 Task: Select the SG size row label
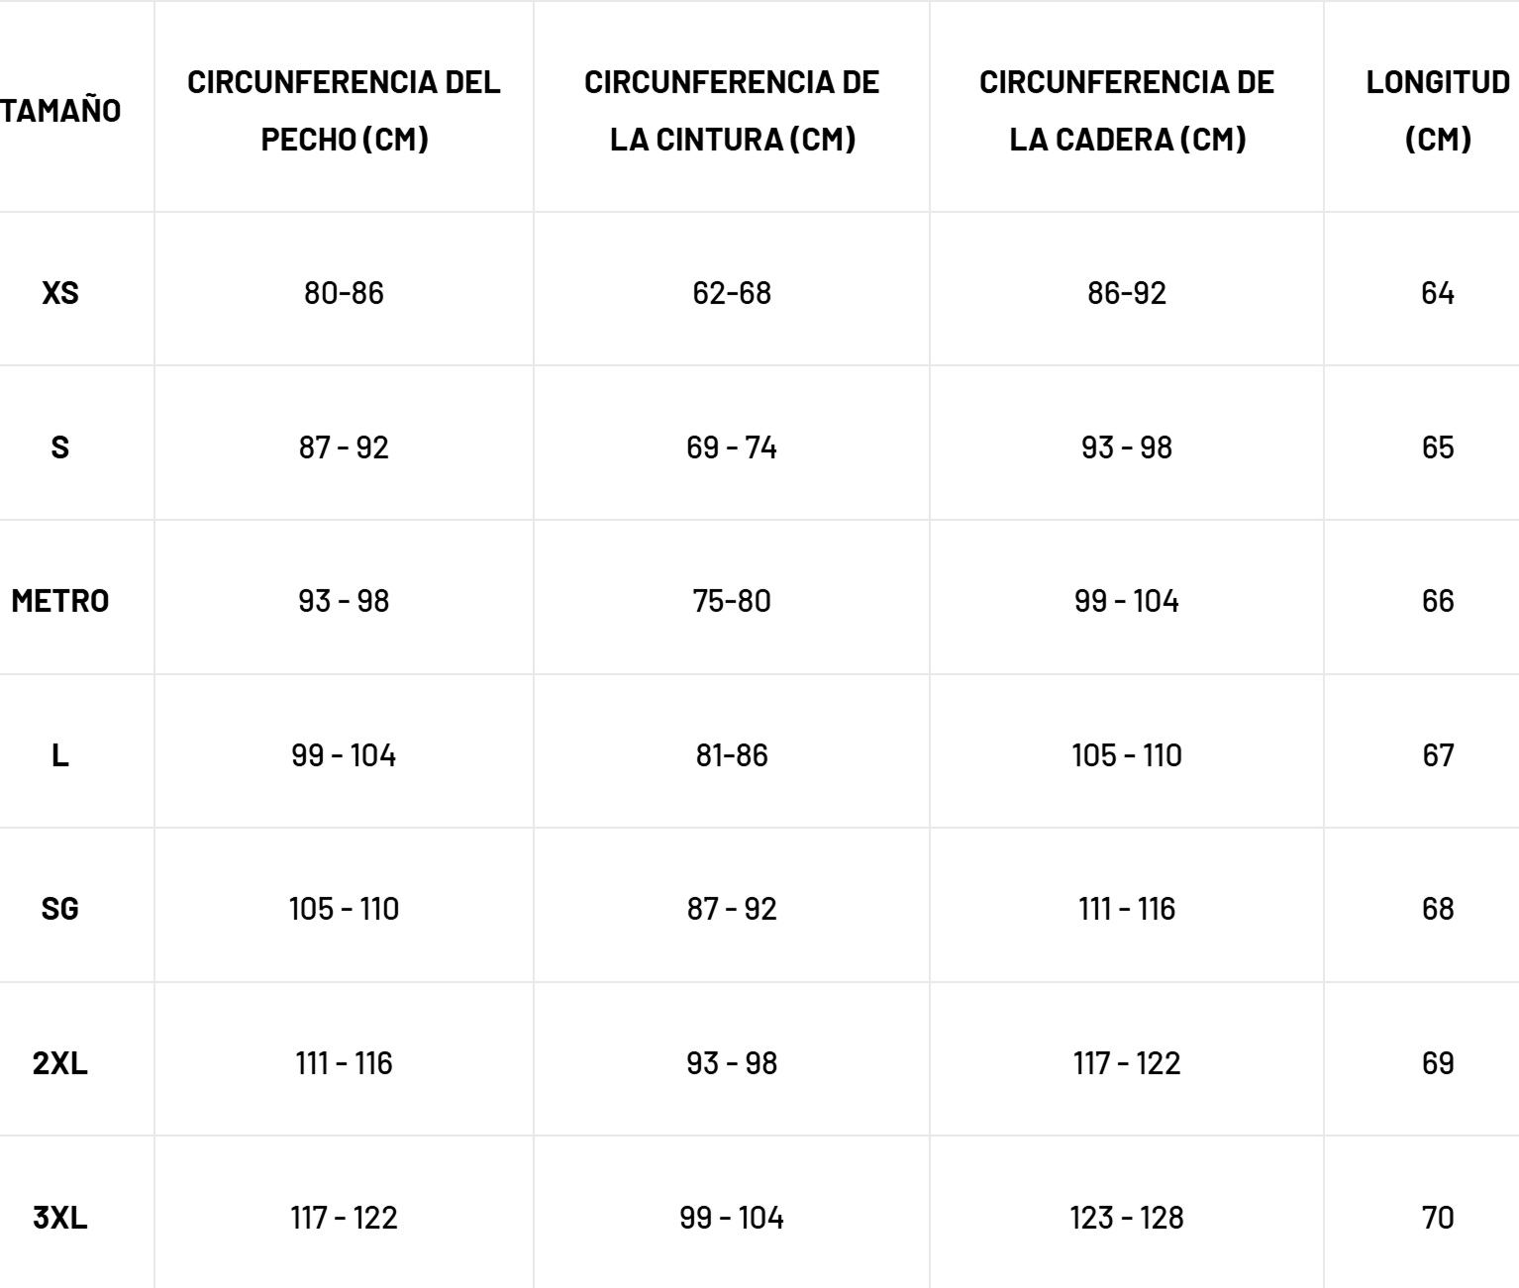click(x=60, y=909)
